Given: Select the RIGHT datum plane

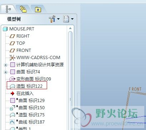Looking at the screenshot, I should [x=23, y=36].
